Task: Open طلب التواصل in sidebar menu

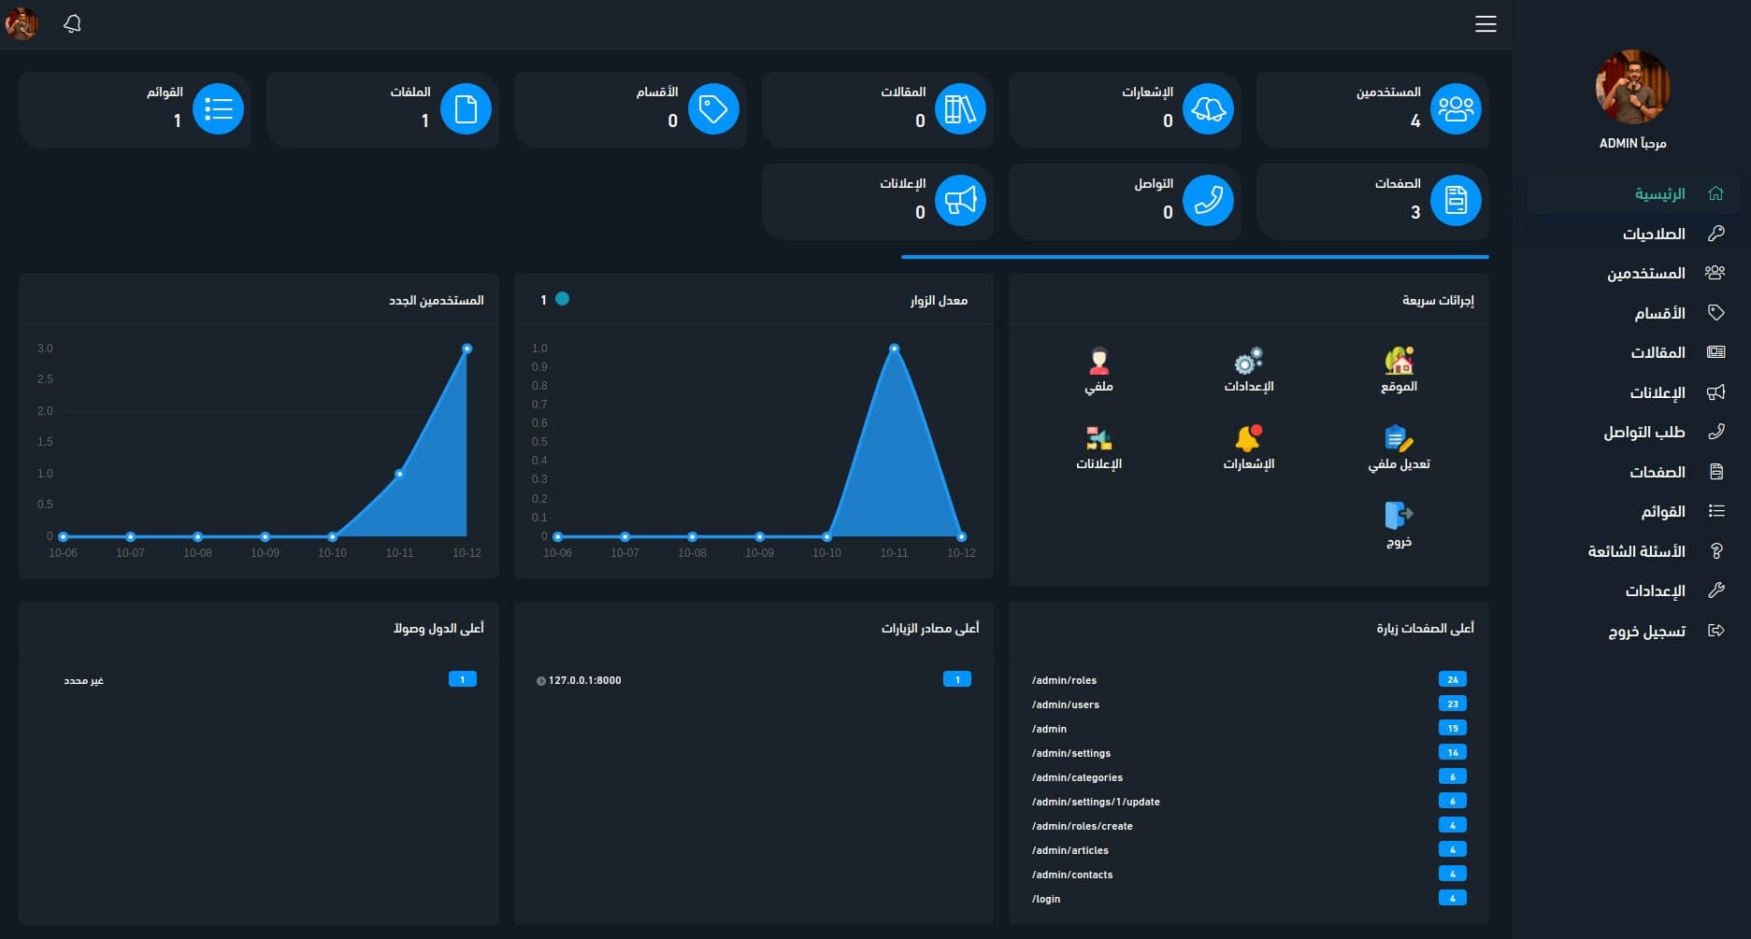Action: [x=1632, y=432]
